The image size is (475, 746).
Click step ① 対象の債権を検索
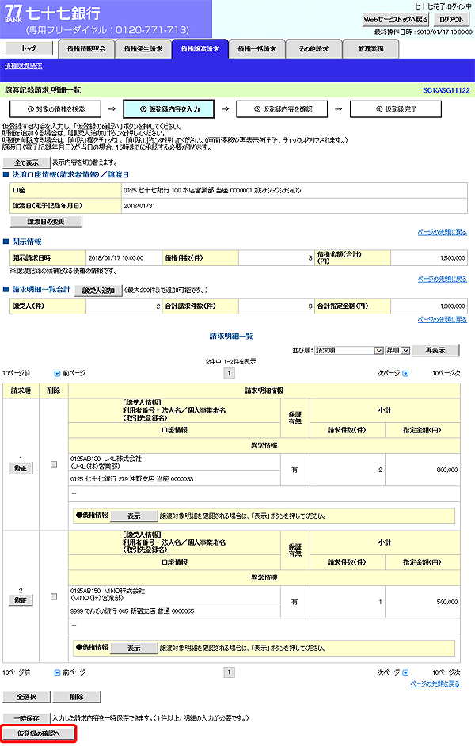[55, 109]
